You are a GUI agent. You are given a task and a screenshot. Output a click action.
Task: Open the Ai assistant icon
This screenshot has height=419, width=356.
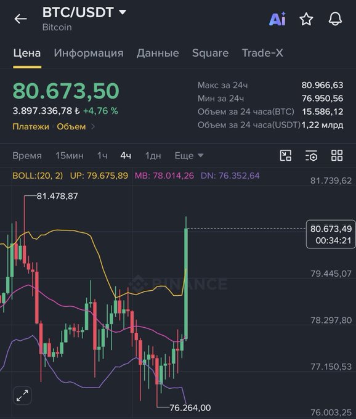277,19
